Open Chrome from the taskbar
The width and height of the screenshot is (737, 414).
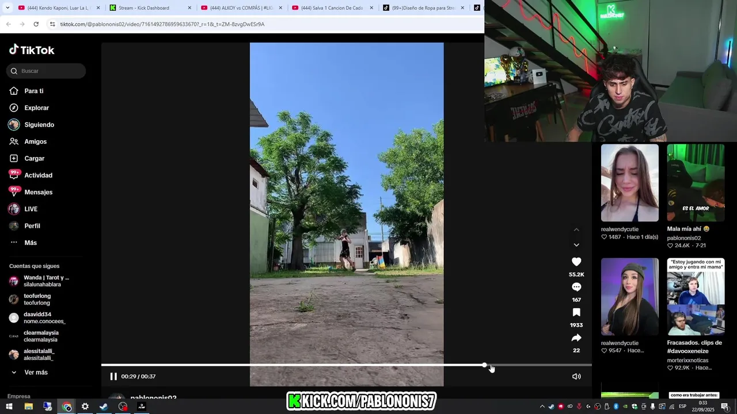coord(67,407)
